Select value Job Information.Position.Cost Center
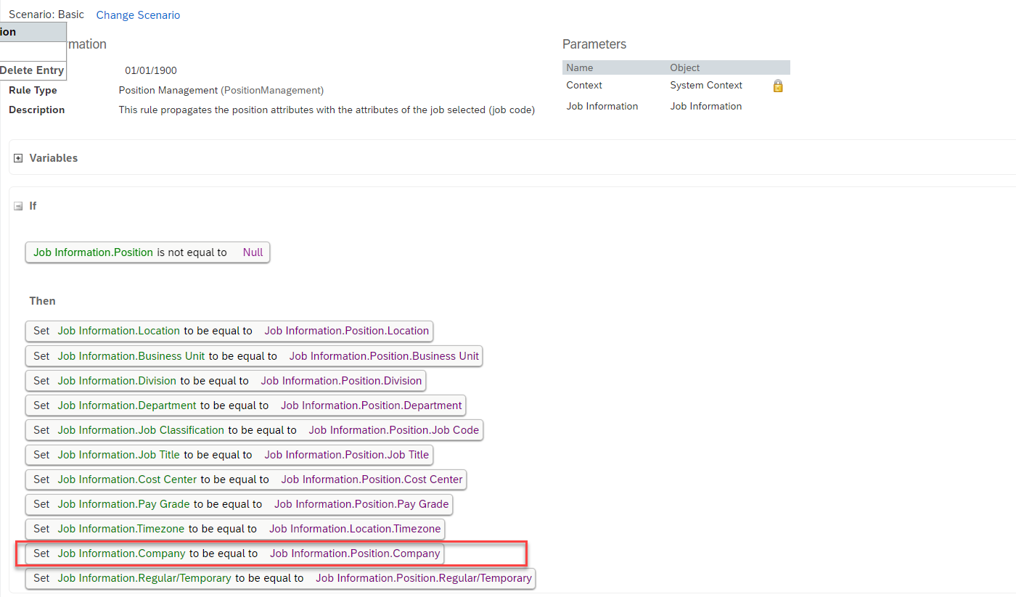This screenshot has height=597, width=1016. (372, 479)
